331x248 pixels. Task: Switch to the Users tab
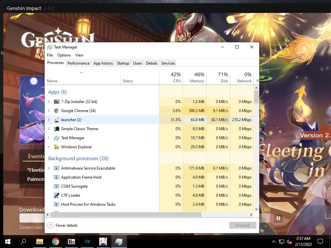138,63
